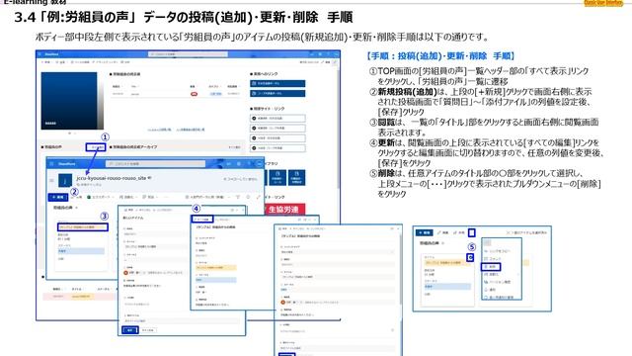Open 統合 dropdown in list command bar
Viewport: 632px width, 356px height.
(149, 197)
